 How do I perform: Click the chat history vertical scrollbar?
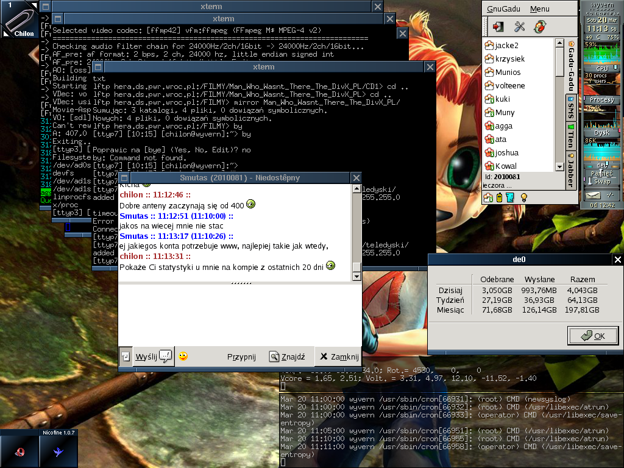356,232
